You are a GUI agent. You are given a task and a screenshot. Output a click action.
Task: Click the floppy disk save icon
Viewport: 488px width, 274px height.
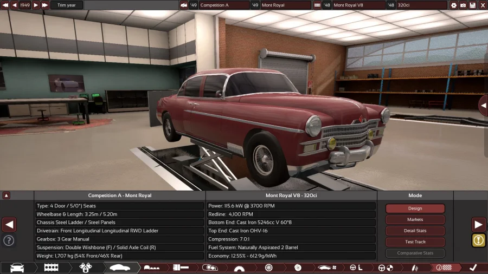473,5
